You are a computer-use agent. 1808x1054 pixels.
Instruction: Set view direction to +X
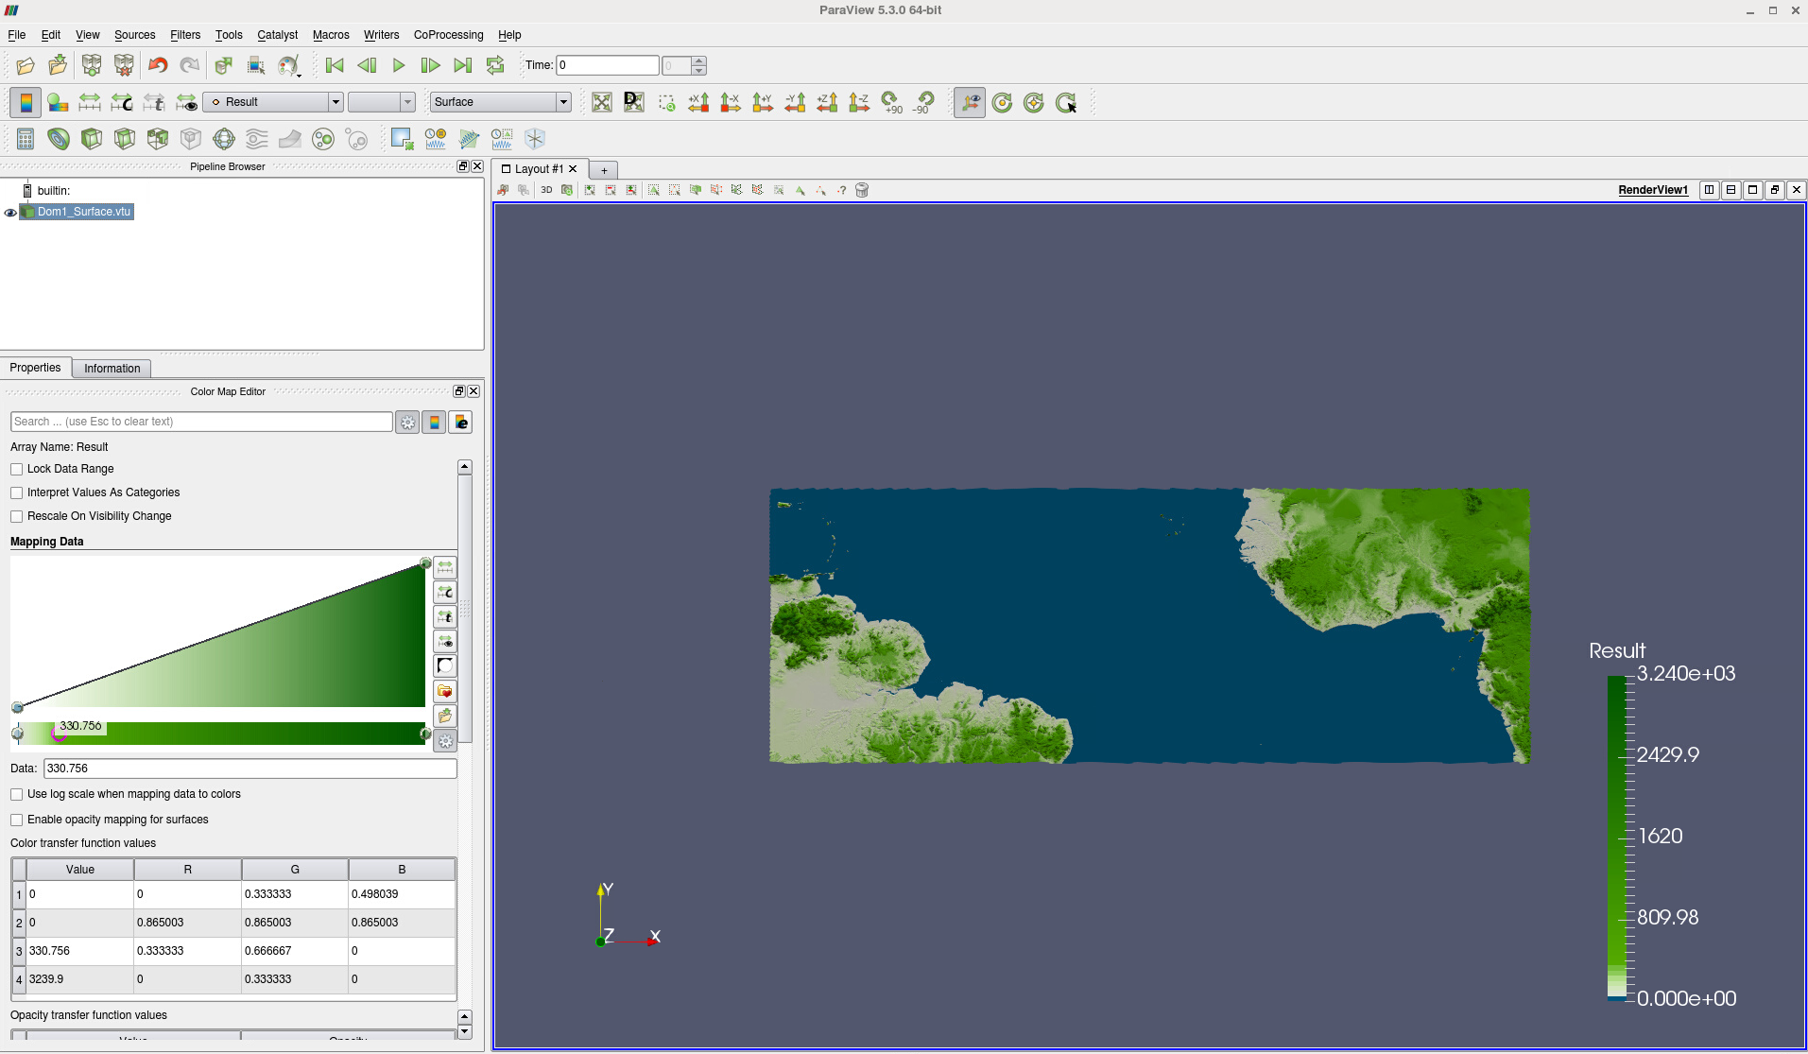(698, 102)
